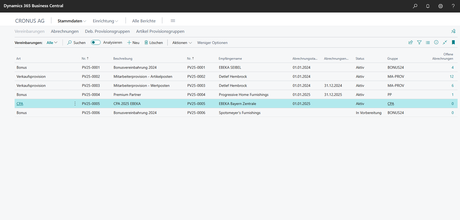Open the Abrechnungen tab
Image resolution: width=460 pixels, height=220 pixels.
(x=65, y=31)
